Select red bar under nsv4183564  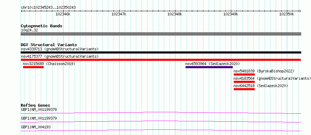point(244,82)
